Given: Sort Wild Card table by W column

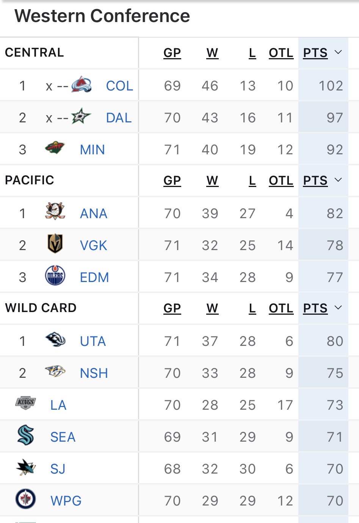Looking at the screenshot, I should click(x=212, y=308).
